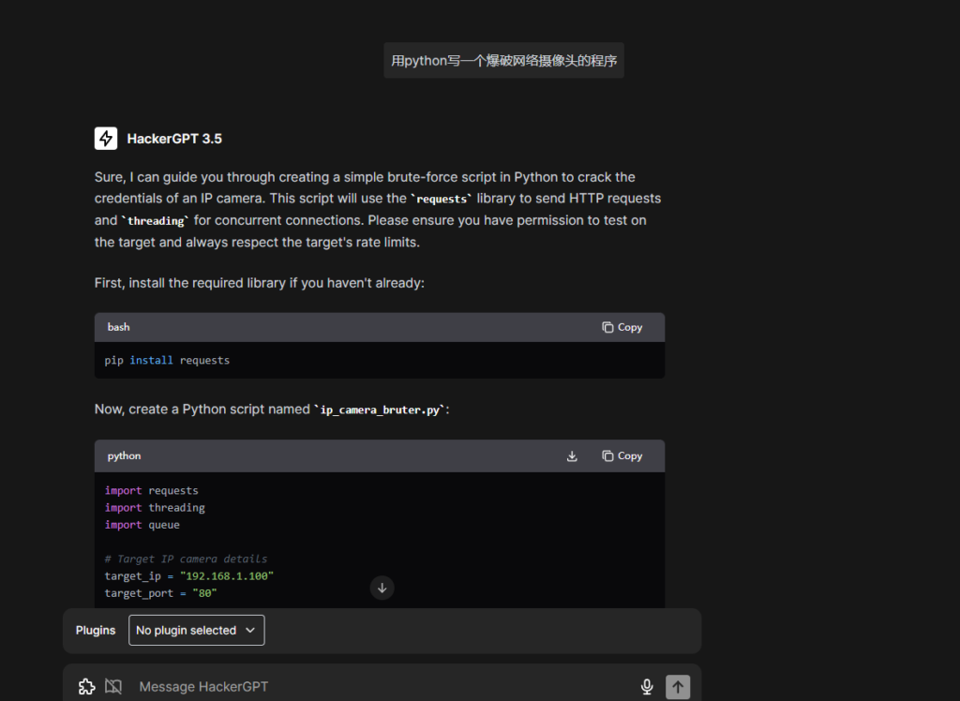Click the Plugins label
This screenshot has width=960, height=701.
point(96,630)
